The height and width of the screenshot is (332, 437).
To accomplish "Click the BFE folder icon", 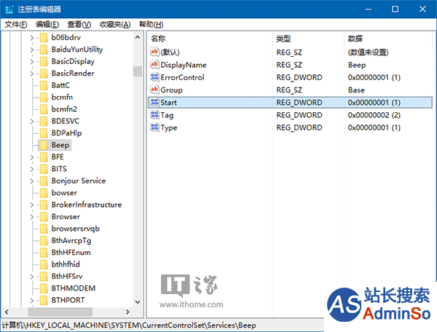I will [x=44, y=157].
